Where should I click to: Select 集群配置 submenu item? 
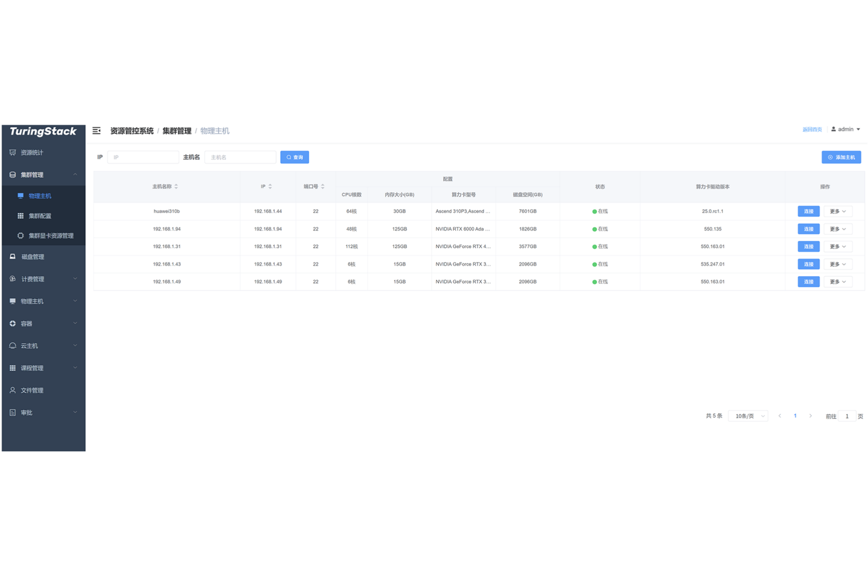43,216
